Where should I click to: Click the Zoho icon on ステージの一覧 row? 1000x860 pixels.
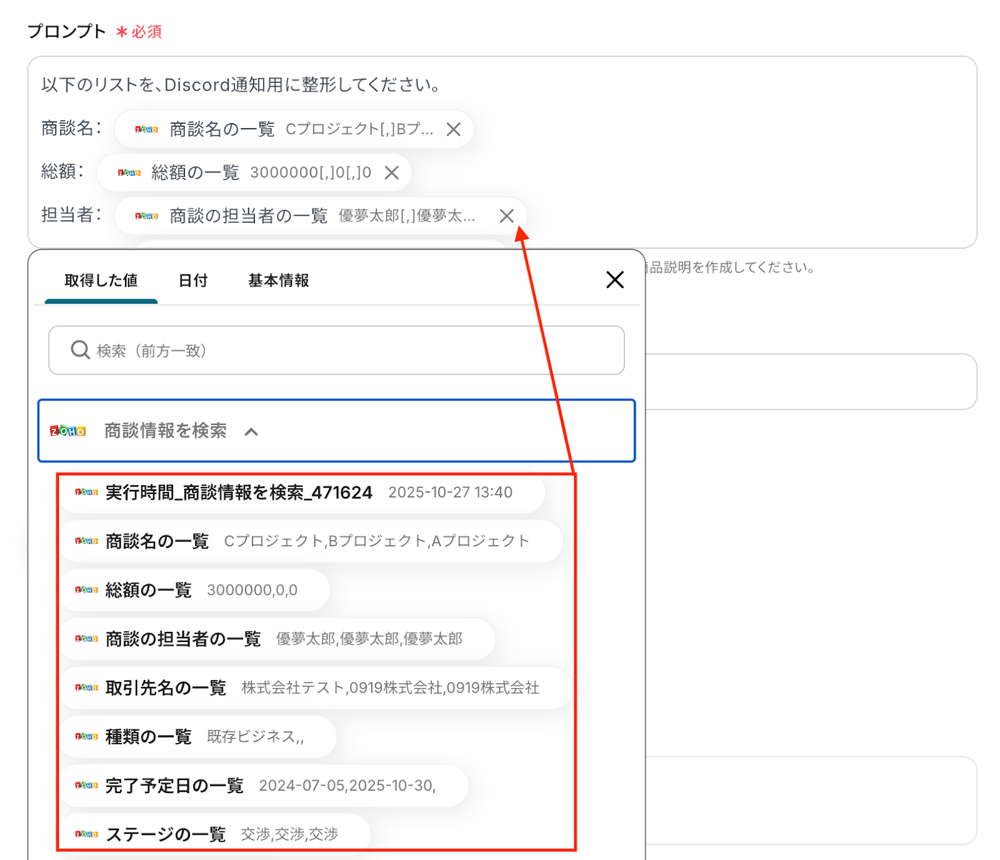(x=86, y=834)
